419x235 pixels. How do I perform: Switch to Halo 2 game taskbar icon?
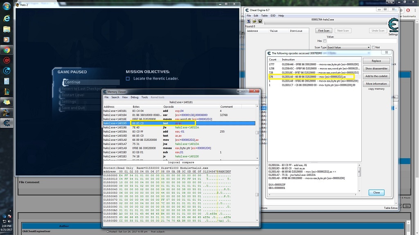[7, 113]
